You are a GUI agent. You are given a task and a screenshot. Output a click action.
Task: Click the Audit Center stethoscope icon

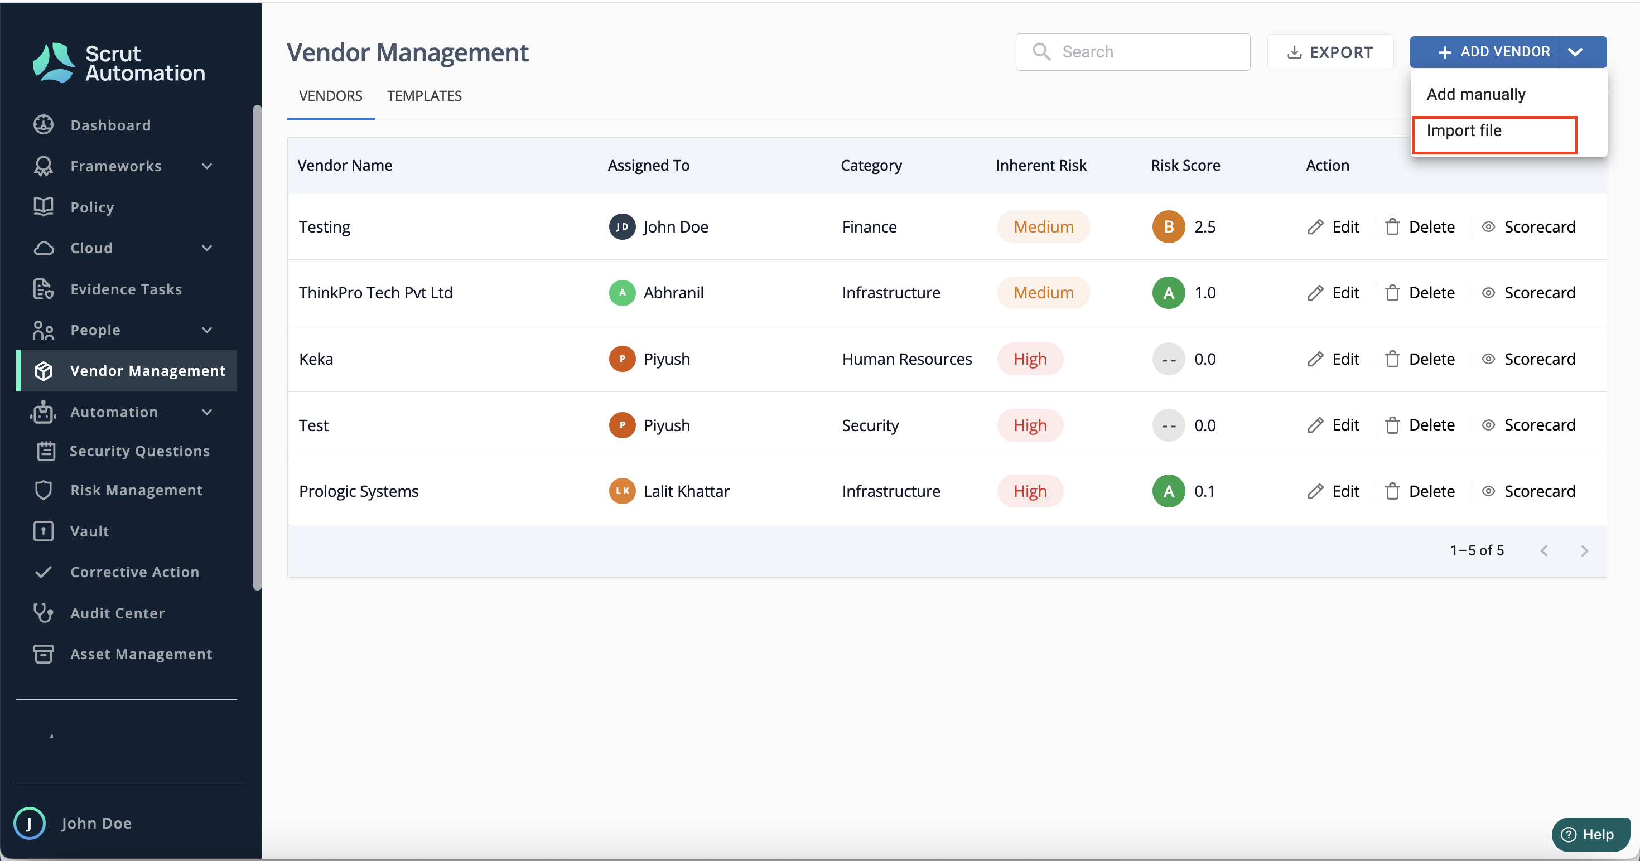[x=44, y=613]
